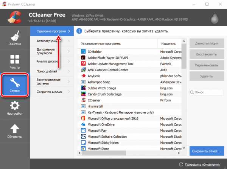Select 'Candy Crush Soda Saga' row text
The height and width of the screenshot is (169, 227).
click(104, 94)
